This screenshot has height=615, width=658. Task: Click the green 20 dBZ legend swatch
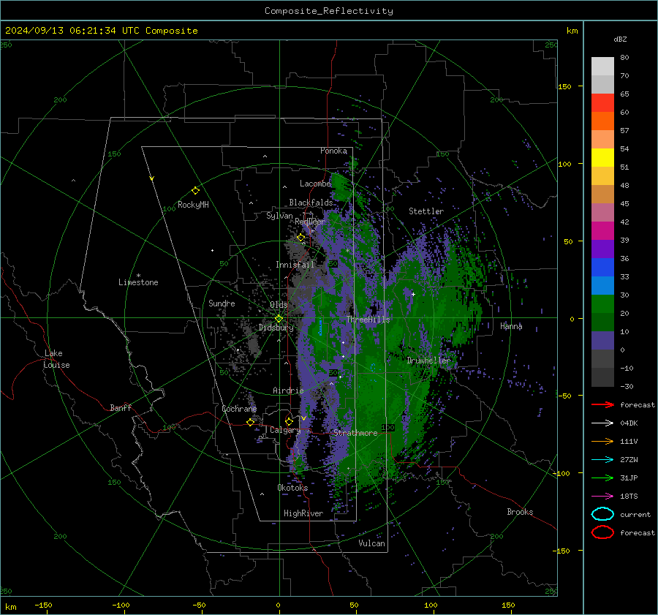602,304
